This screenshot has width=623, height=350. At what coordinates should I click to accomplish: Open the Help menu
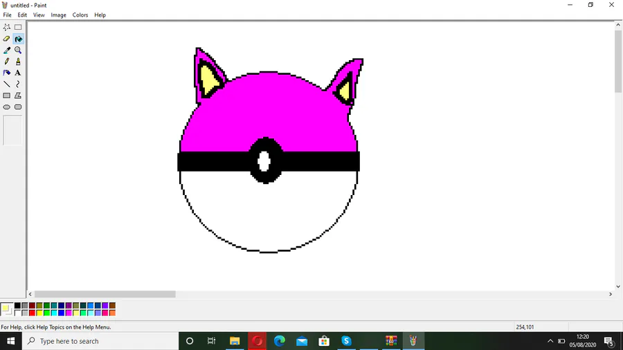click(x=100, y=15)
